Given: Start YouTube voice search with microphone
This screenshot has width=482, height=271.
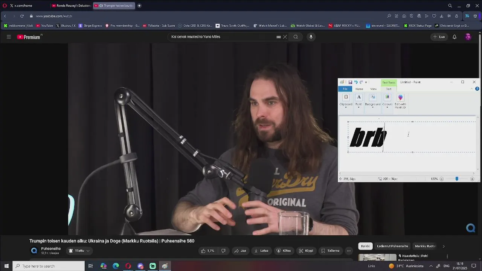Looking at the screenshot, I should pyautogui.click(x=311, y=37).
